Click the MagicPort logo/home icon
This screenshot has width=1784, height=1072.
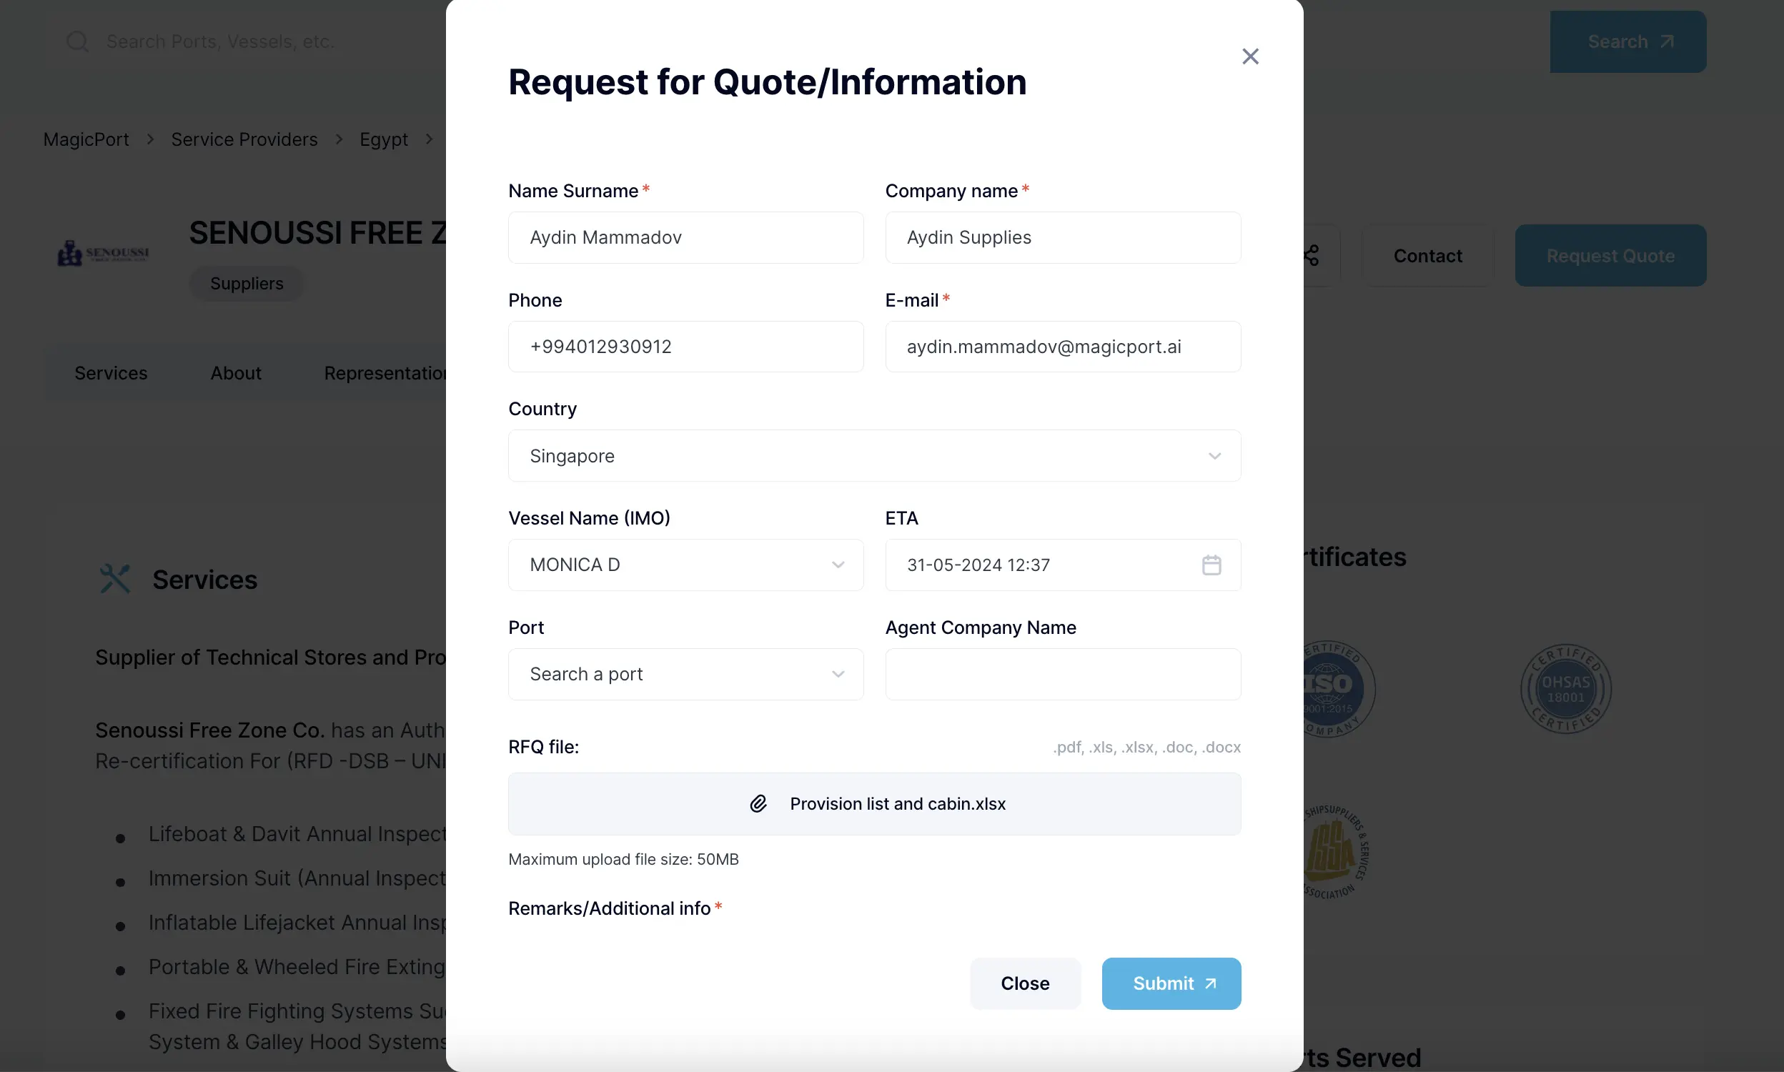85,138
